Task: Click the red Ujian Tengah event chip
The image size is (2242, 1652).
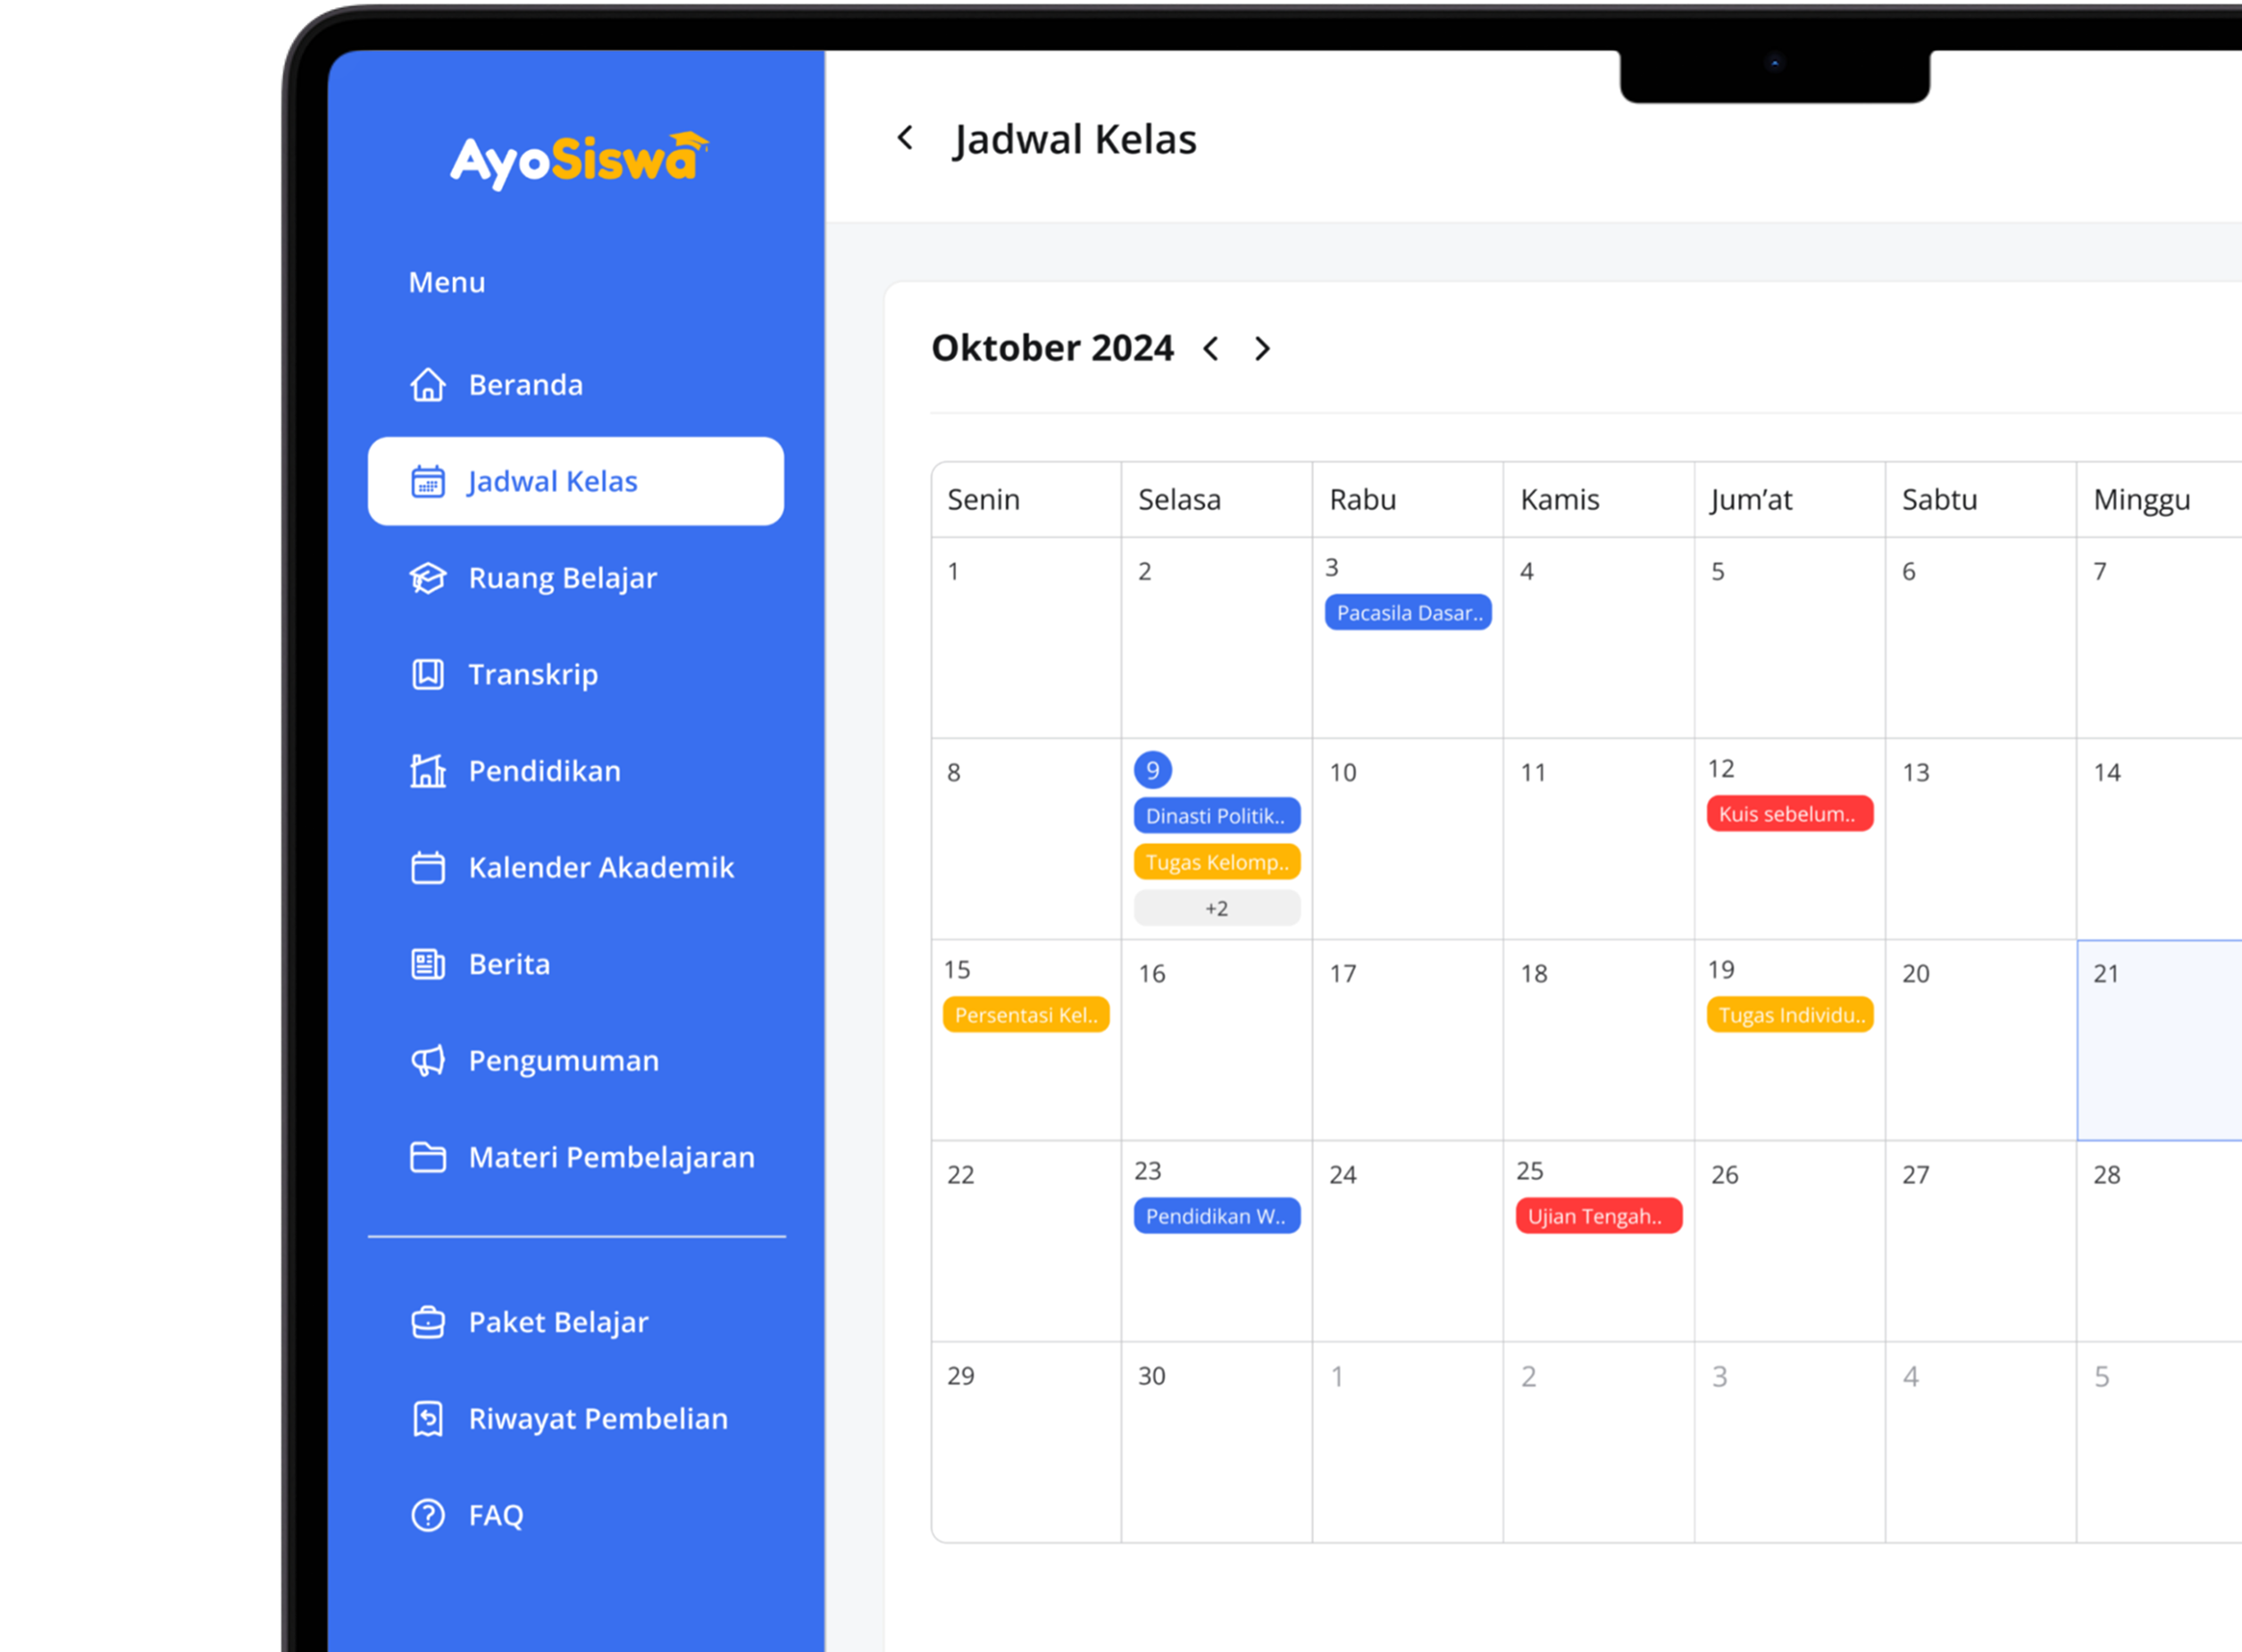Action: point(1598,1216)
